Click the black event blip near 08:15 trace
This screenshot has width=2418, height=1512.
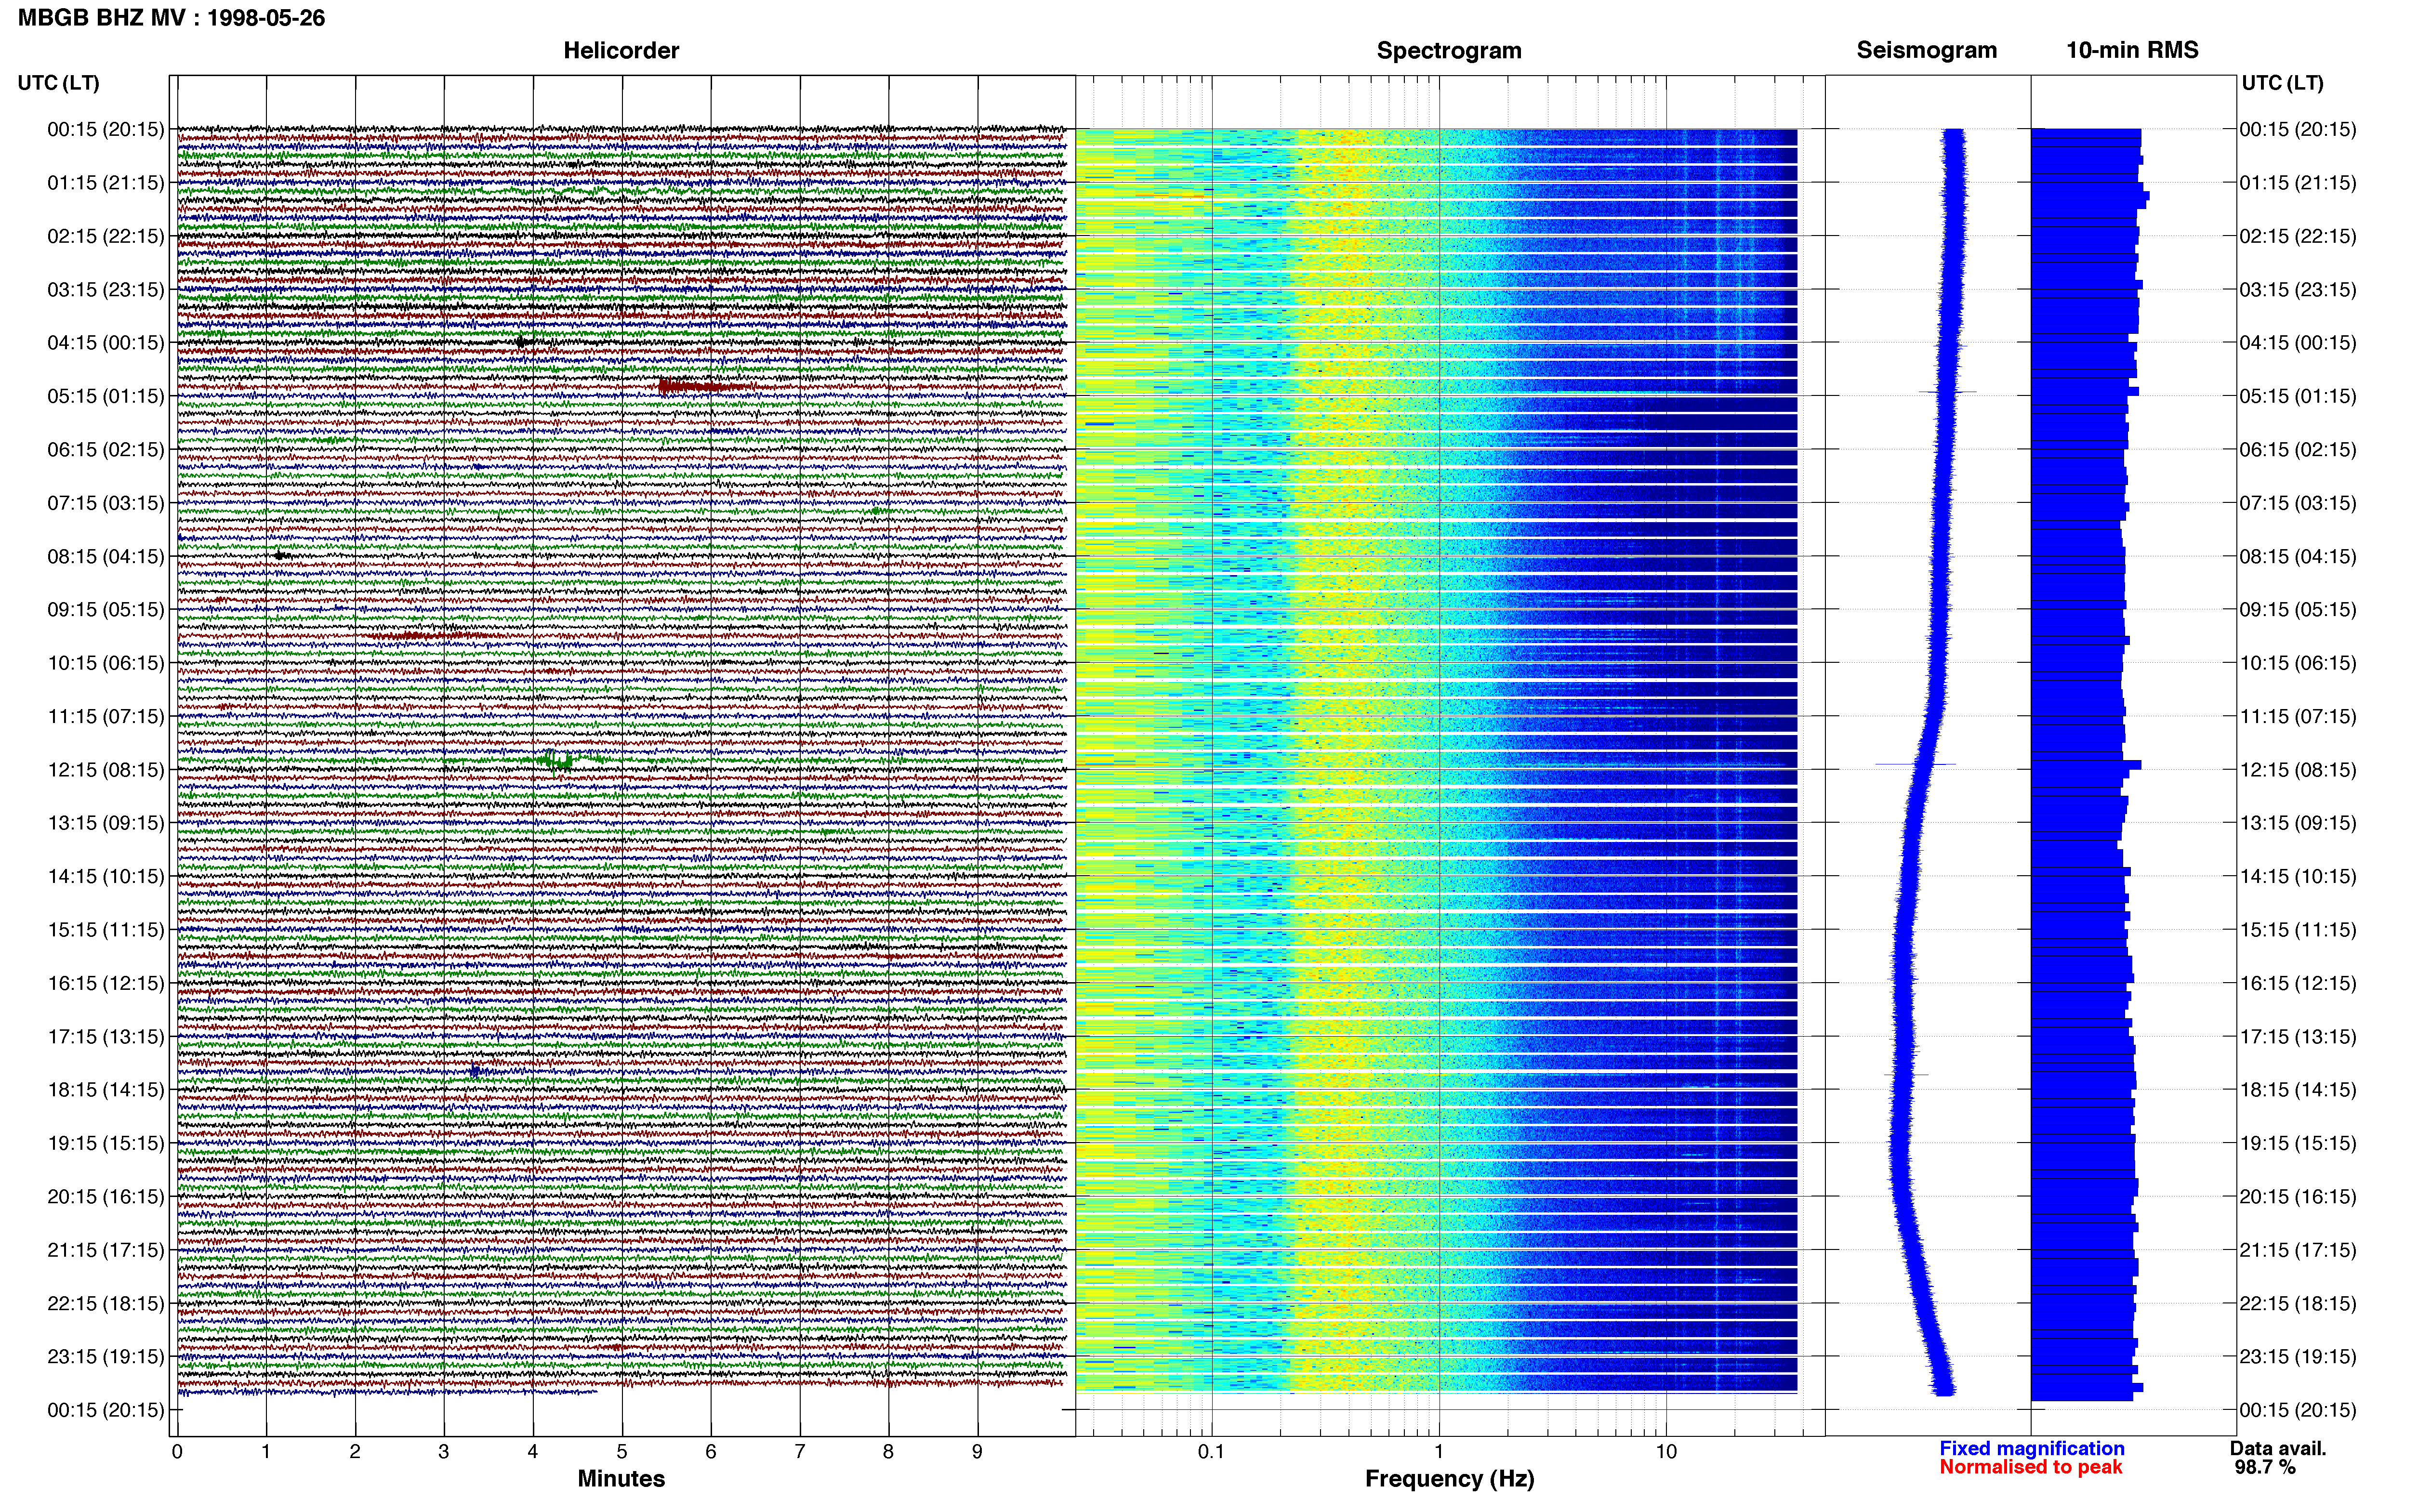282,555
